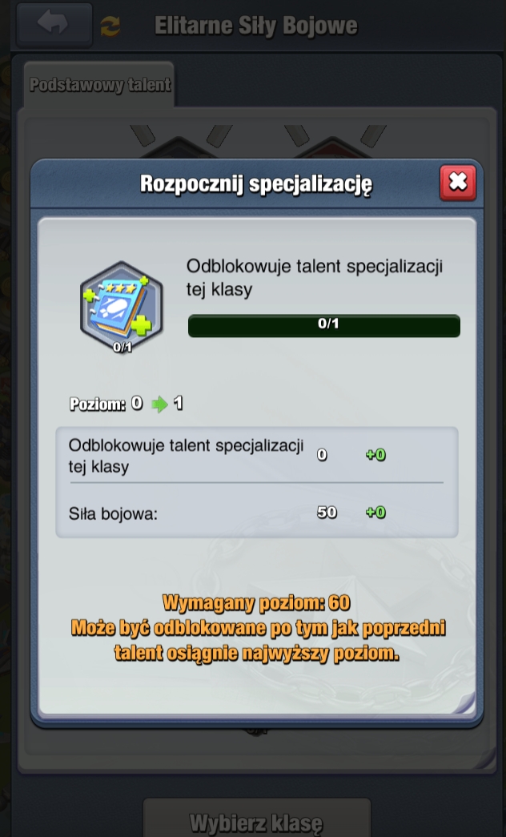Click the Siła bojowa row

pos(257,513)
